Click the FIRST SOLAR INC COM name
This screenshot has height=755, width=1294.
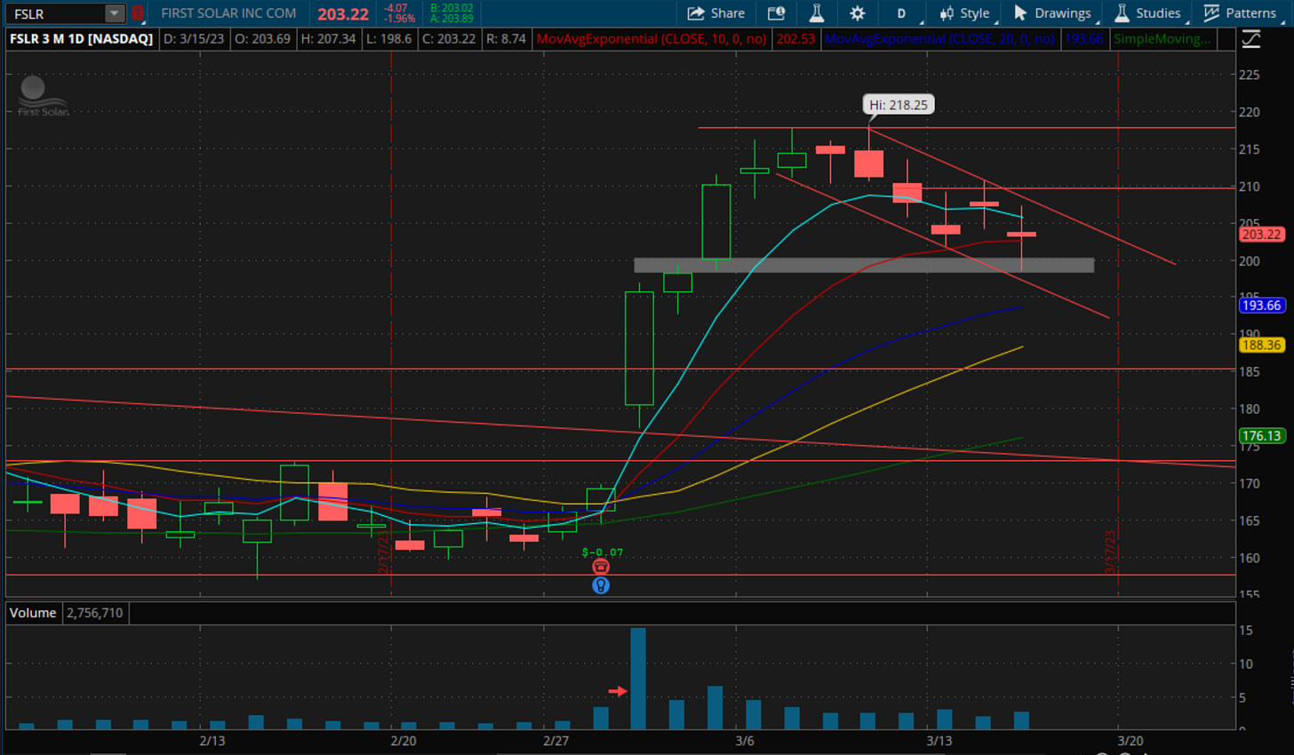pyautogui.click(x=228, y=13)
